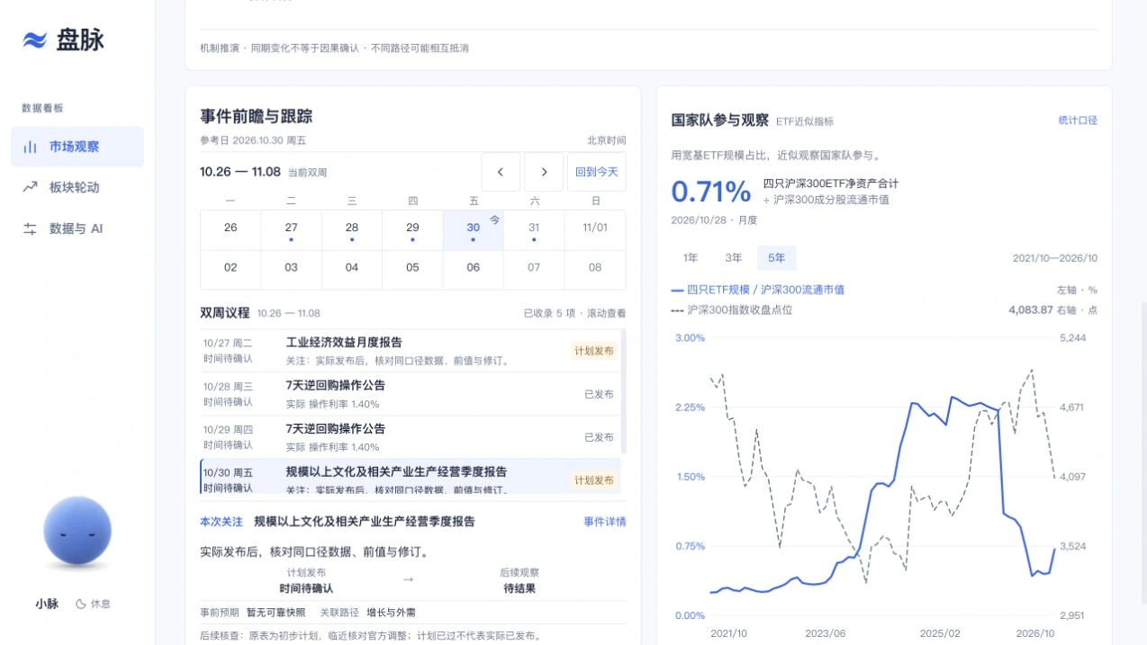
Task: Click the moon icon beside 休息
Action: coord(81,605)
